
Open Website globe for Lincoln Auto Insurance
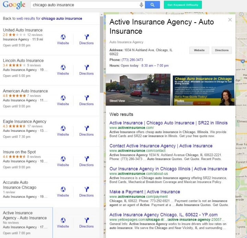click(x=63, y=70)
